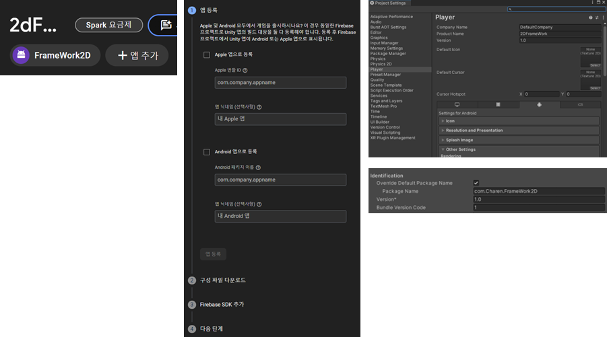
Task: Expand step 3 Firebase SDK 추가
Action: tap(222, 305)
